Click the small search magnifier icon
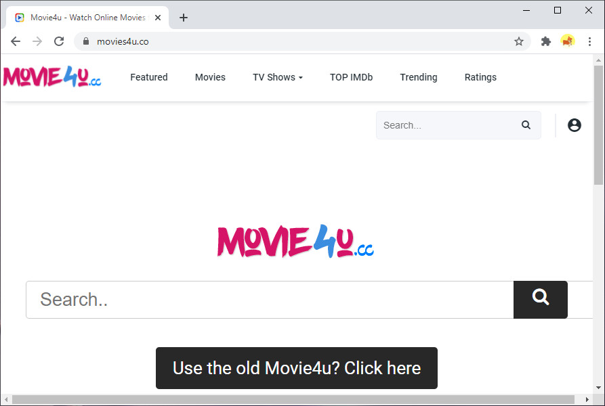Screen dimensions: 605x406 pyautogui.click(x=526, y=125)
